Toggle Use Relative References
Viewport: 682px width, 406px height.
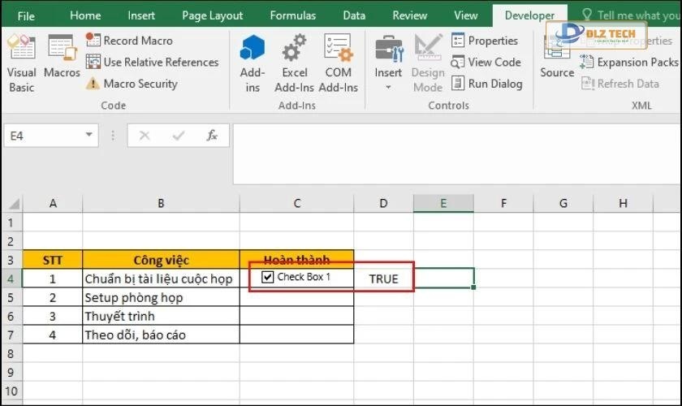153,63
